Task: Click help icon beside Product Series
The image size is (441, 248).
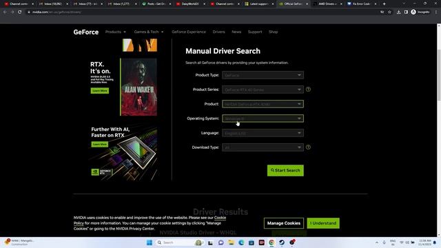Action: 308,90
